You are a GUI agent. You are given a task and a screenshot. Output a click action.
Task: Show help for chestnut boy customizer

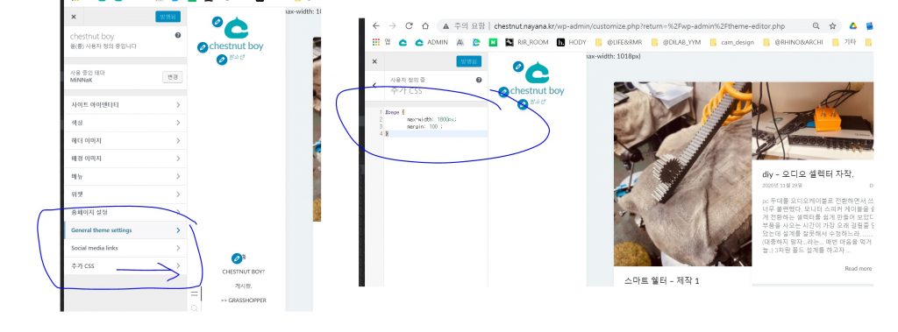coord(177,35)
